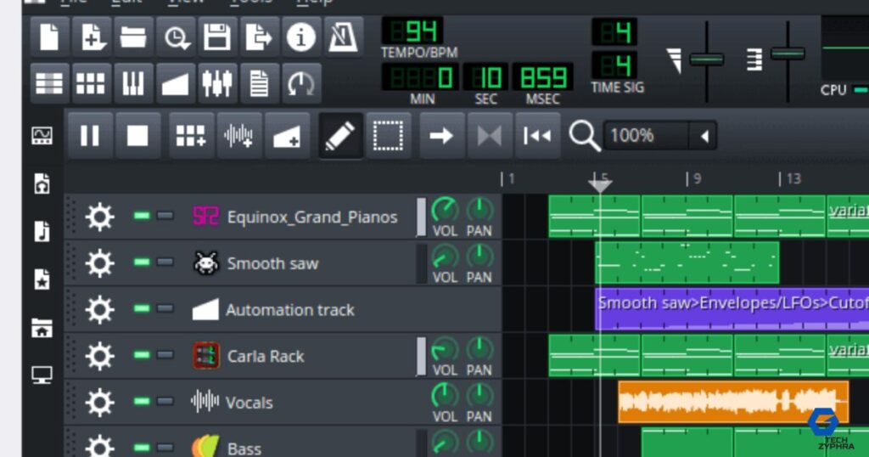Open Instrument Plugins in the sidebar
The width and height of the screenshot is (869, 457).
coord(42,136)
